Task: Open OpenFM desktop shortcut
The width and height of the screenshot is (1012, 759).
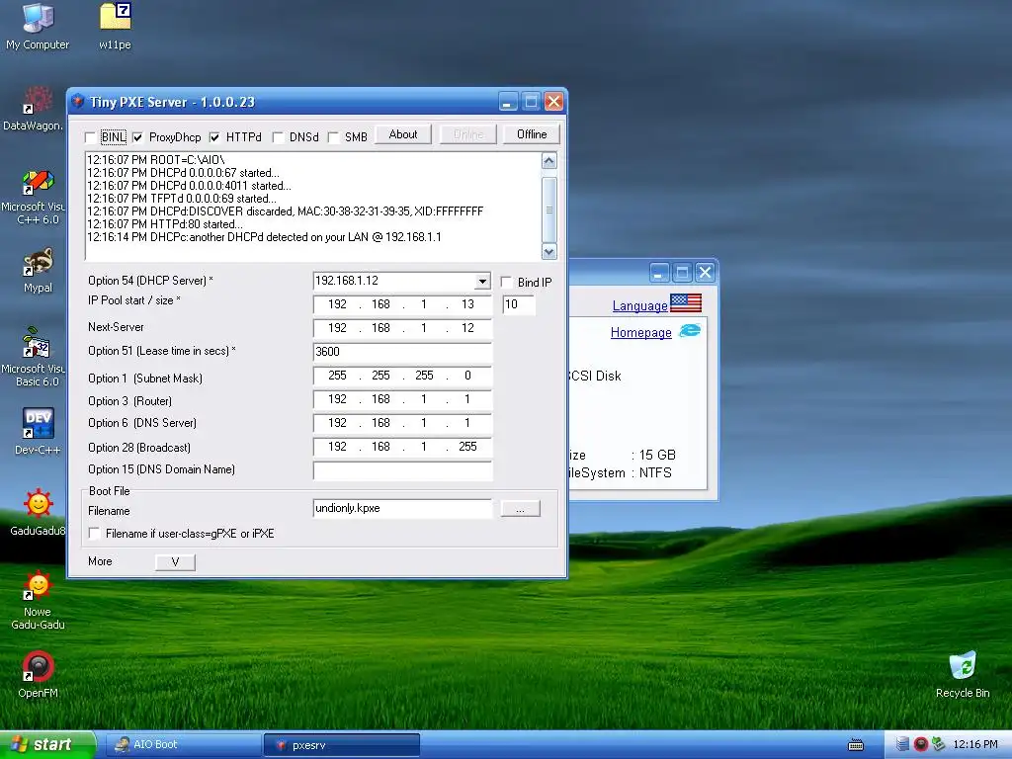Action: (x=38, y=675)
